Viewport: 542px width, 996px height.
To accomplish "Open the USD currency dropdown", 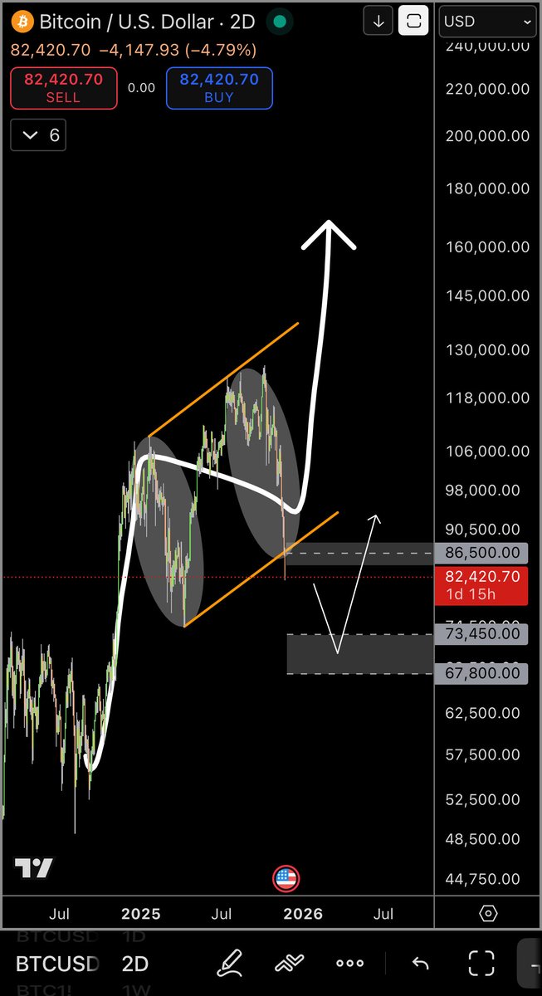I will pos(488,22).
